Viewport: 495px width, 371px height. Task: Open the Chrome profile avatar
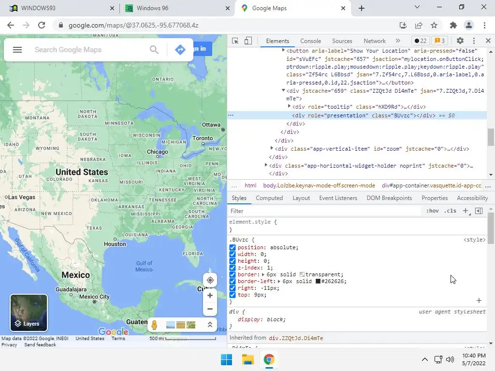point(469,25)
